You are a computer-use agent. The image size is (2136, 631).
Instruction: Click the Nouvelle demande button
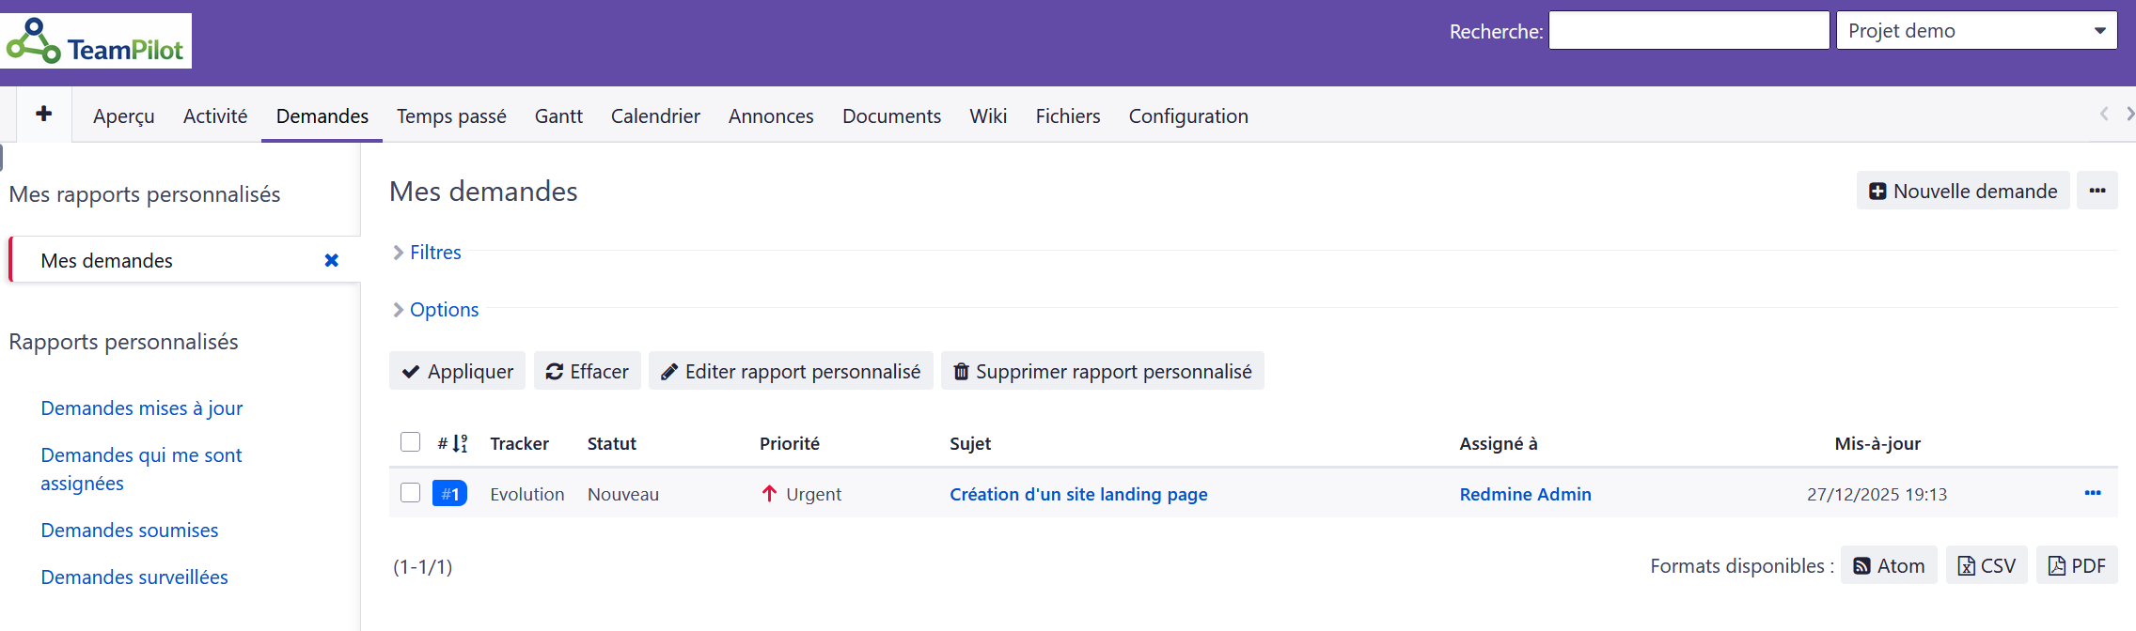pos(1962,191)
